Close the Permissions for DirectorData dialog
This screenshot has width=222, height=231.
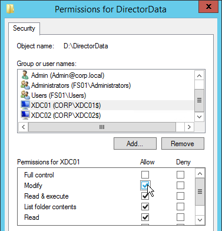[x=208, y=6]
